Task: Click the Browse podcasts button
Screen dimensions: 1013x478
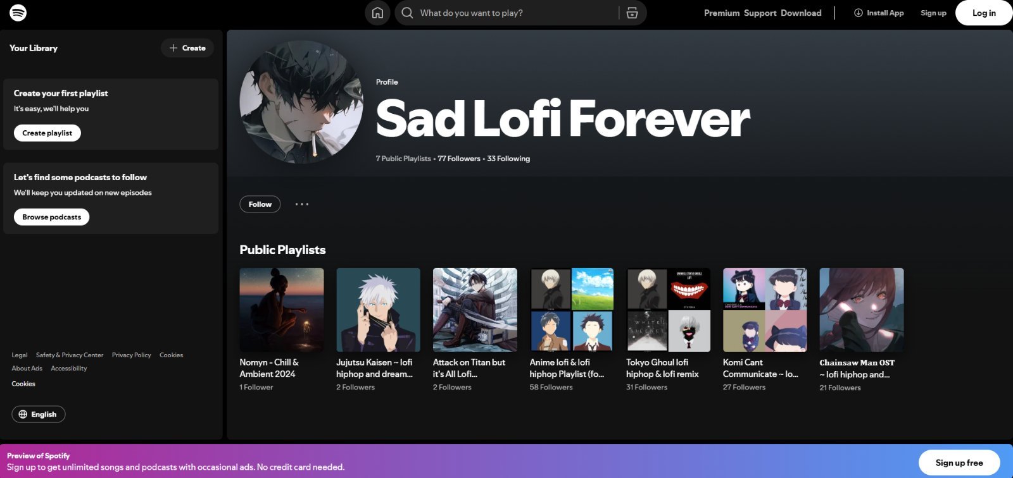Action: [x=52, y=217]
